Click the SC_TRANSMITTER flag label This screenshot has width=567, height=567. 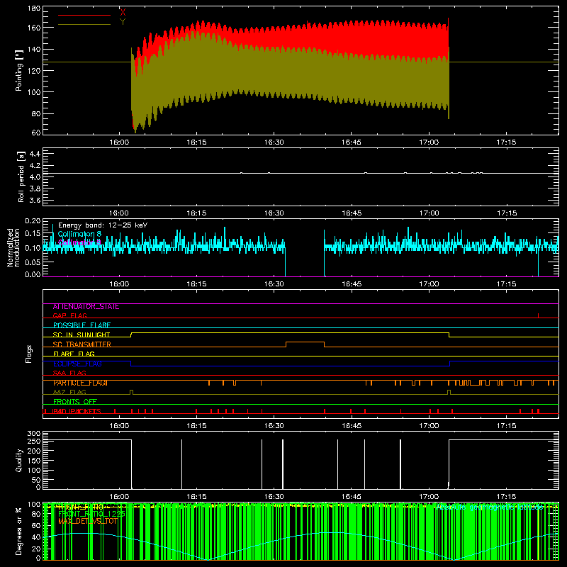tap(82, 344)
